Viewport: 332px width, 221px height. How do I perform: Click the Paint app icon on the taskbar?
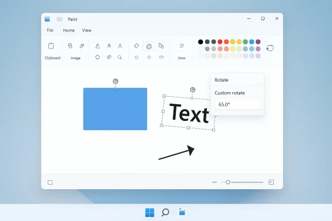pos(182,212)
